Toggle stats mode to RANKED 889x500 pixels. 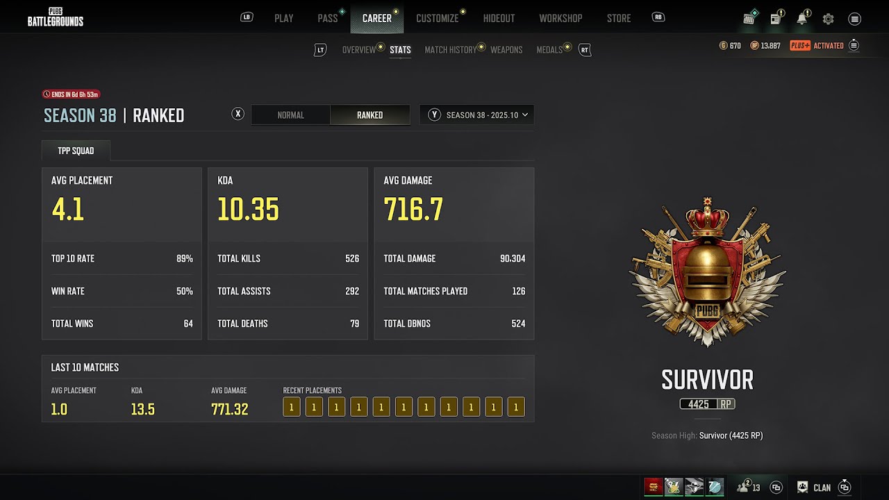[x=370, y=115]
